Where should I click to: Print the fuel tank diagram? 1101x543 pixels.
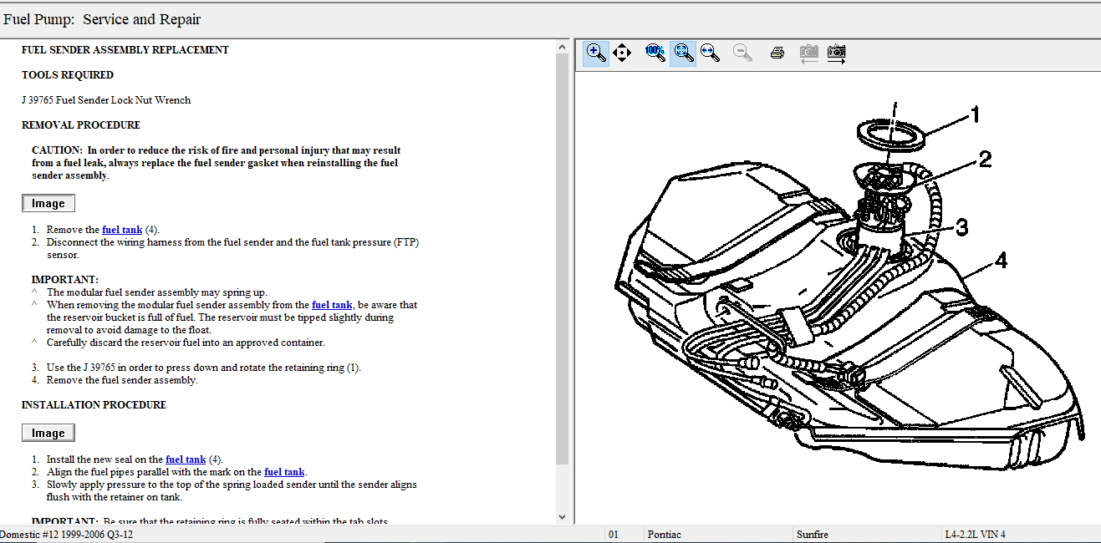[777, 53]
